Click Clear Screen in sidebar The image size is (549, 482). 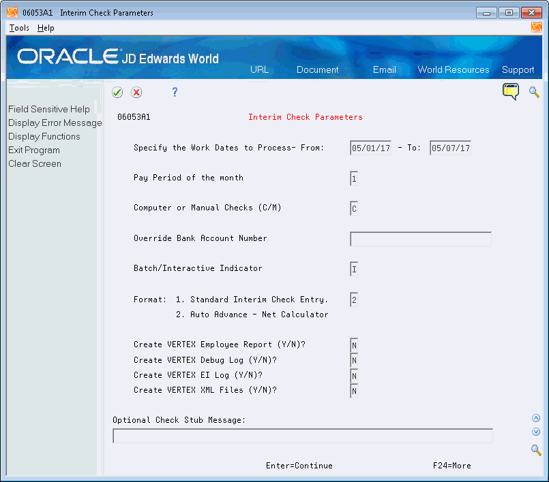tap(35, 163)
